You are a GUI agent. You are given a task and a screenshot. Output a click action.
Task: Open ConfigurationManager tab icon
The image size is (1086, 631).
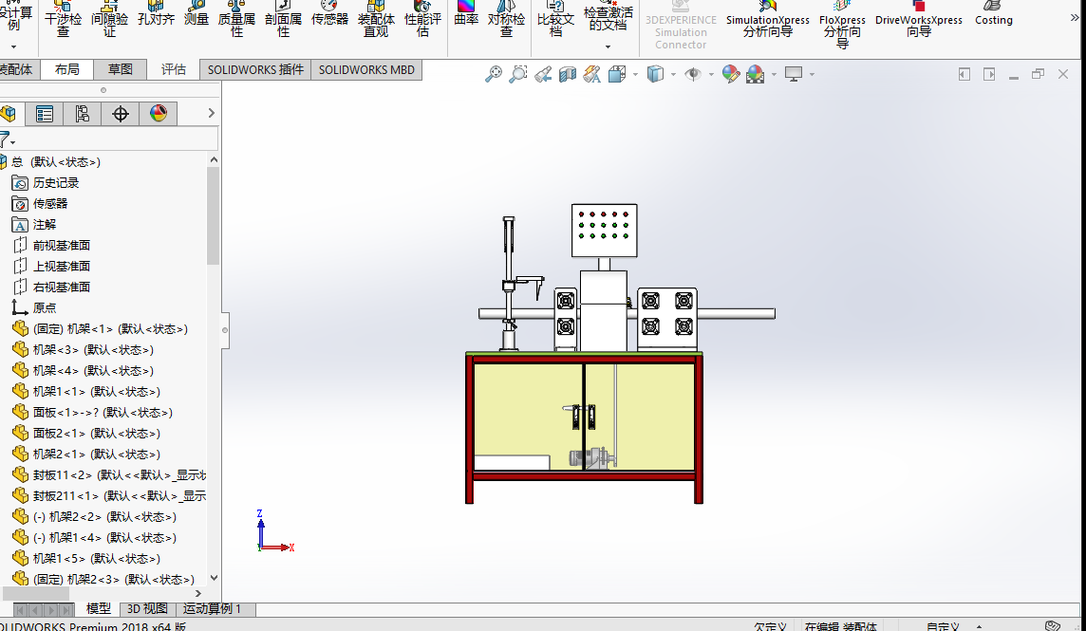[x=83, y=114]
